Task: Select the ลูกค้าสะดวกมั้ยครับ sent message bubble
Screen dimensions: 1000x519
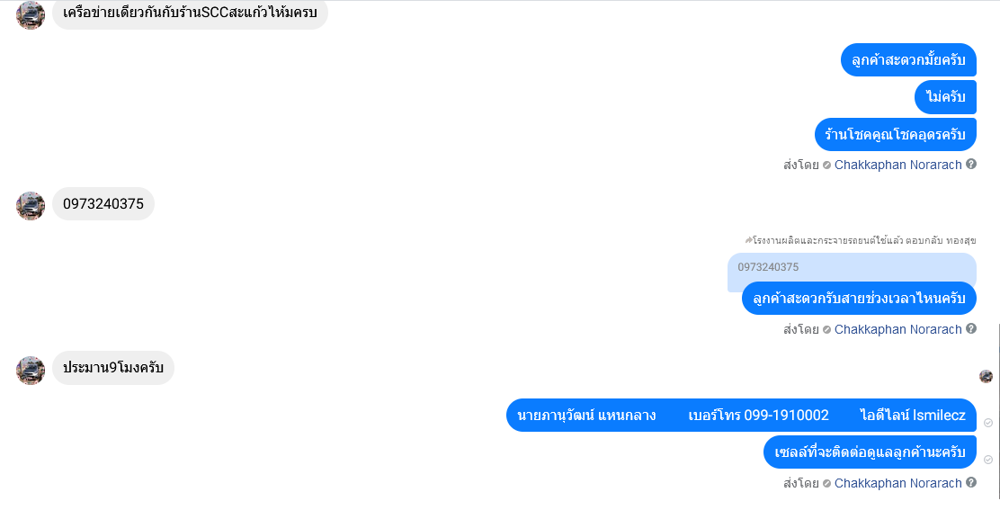Action: click(x=908, y=60)
